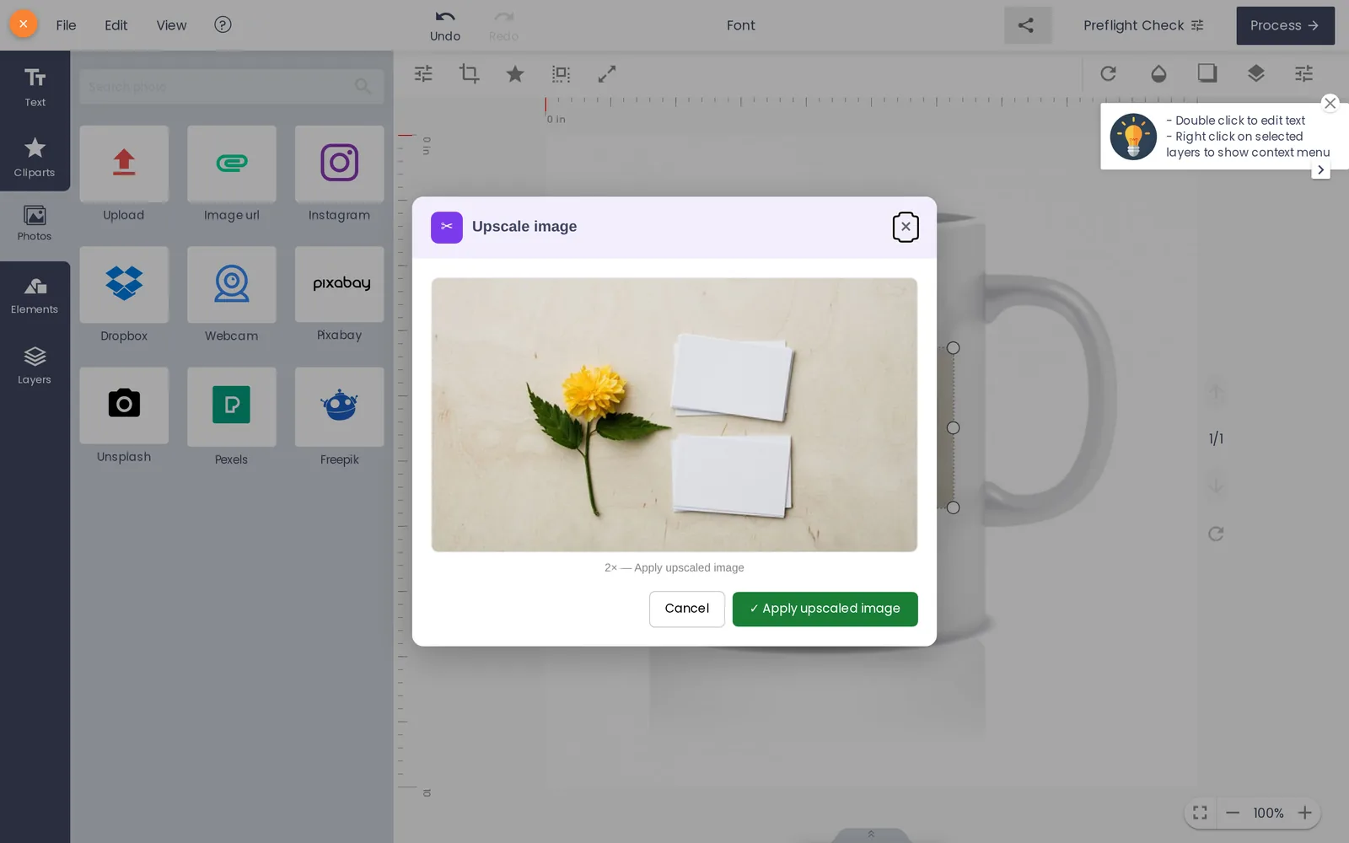
Task: Zoom out with minus button
Action: (x=1233, y=813)
